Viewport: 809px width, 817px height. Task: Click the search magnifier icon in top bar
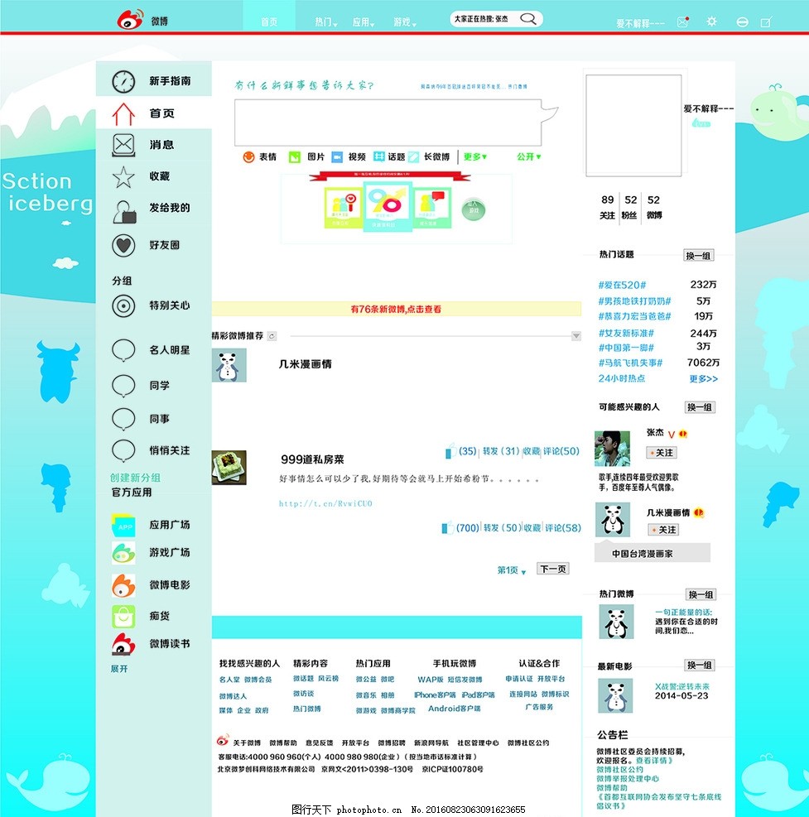527,18
